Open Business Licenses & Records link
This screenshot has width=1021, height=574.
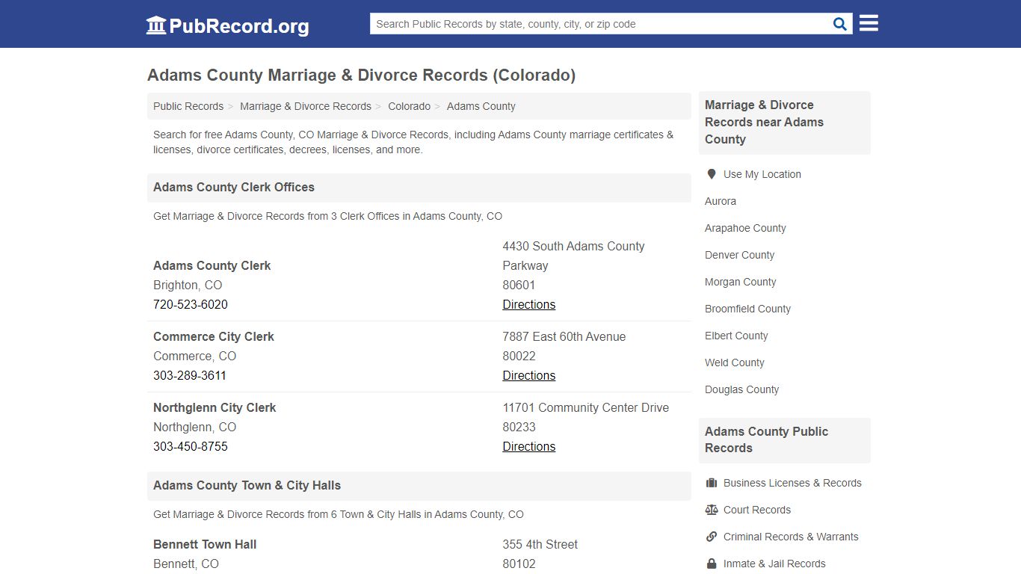click(x=792, y=483)
